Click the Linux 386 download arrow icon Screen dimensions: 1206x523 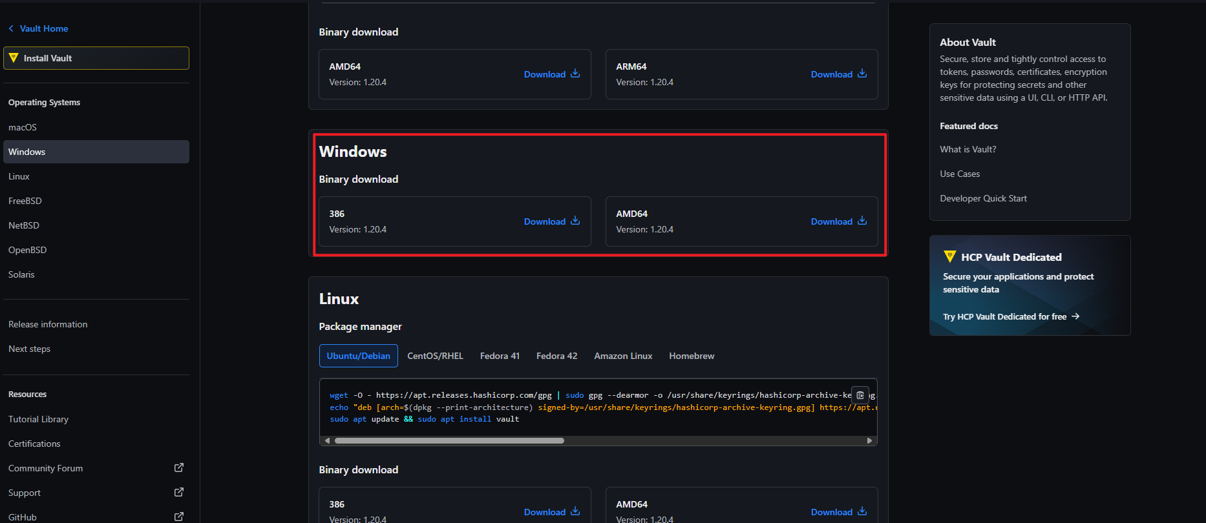[575, 511]
